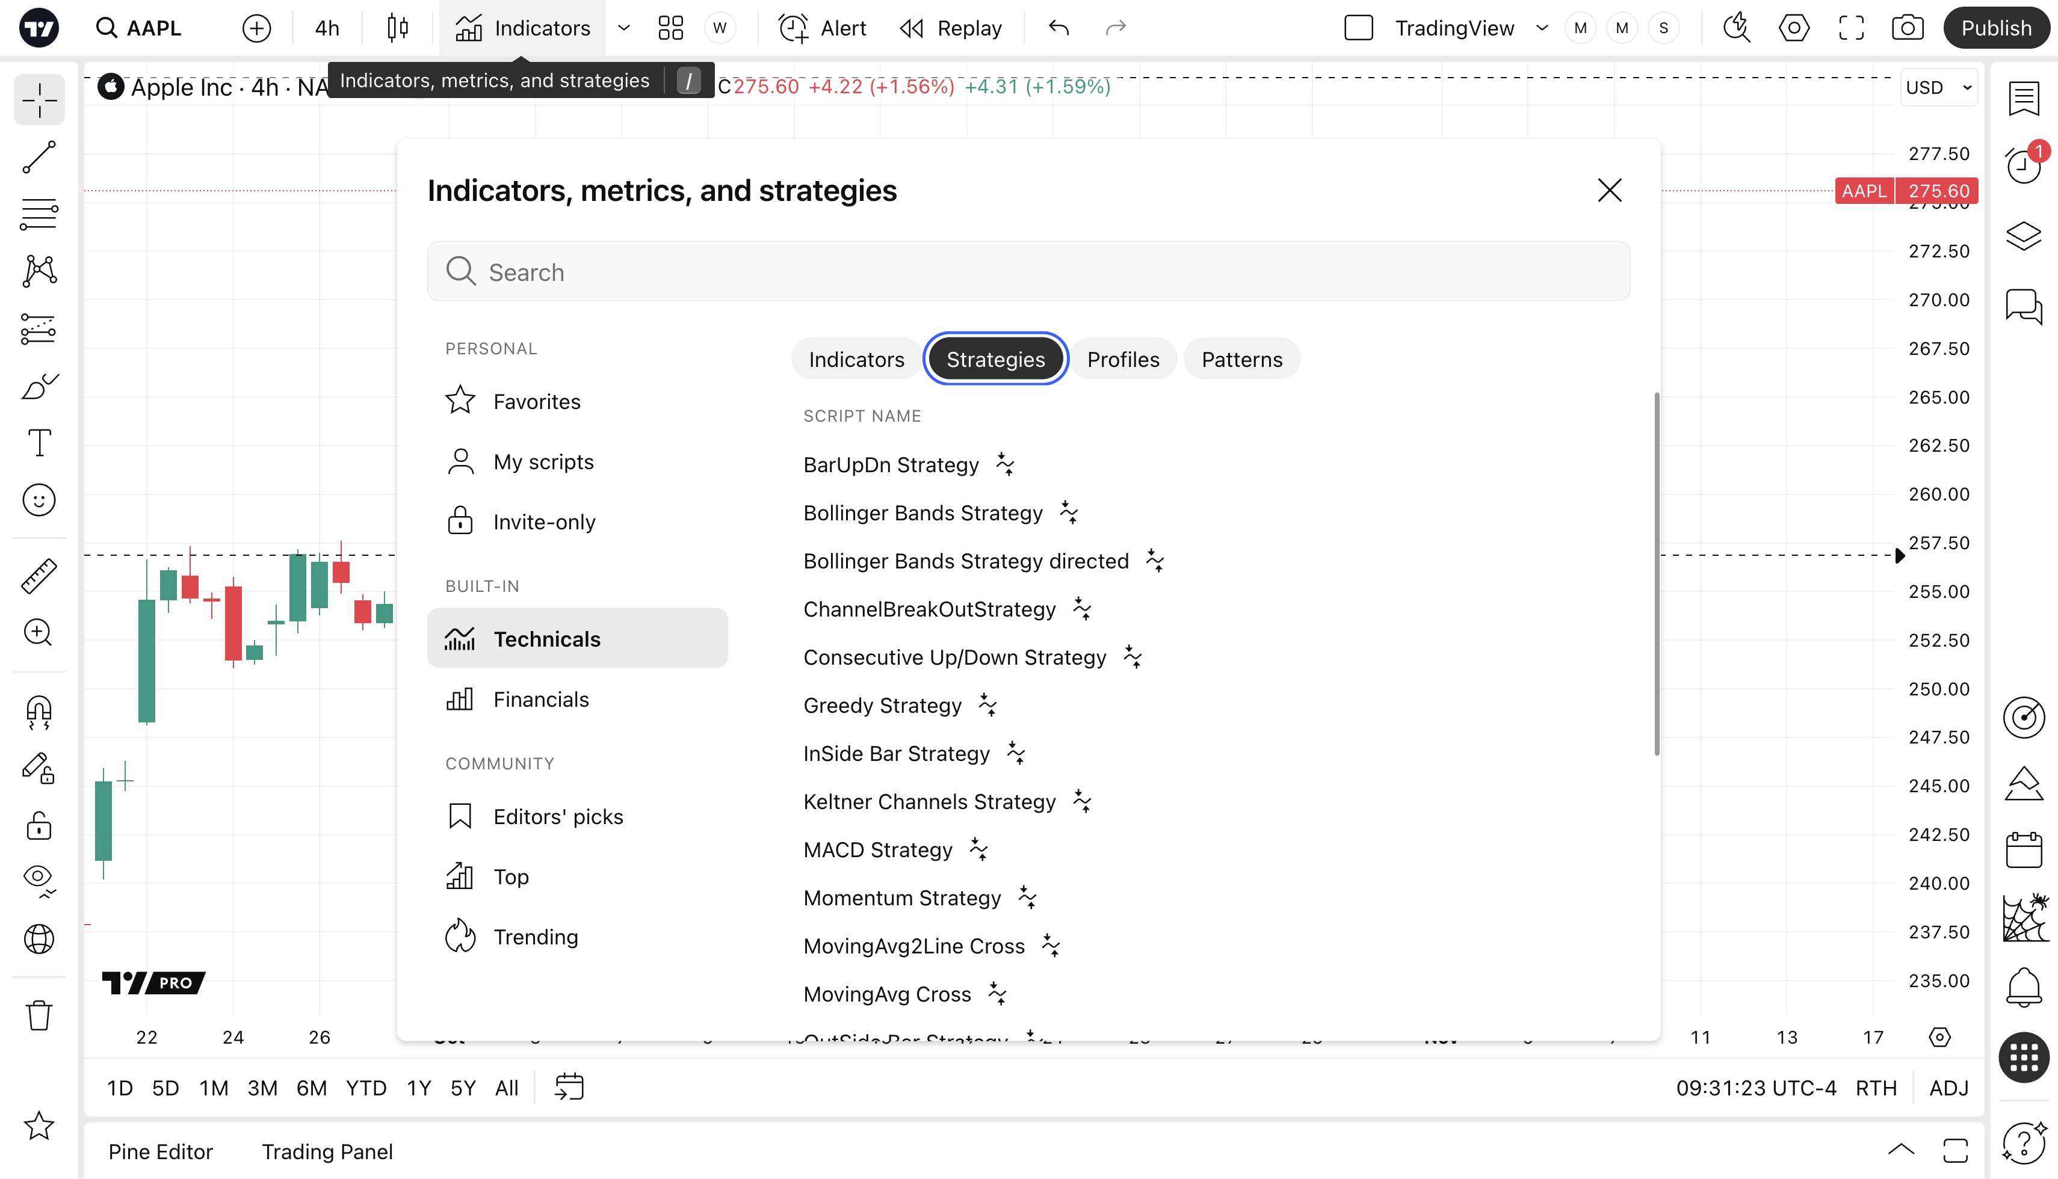Switch to the Profiles tab

[x=1122, y=360]
